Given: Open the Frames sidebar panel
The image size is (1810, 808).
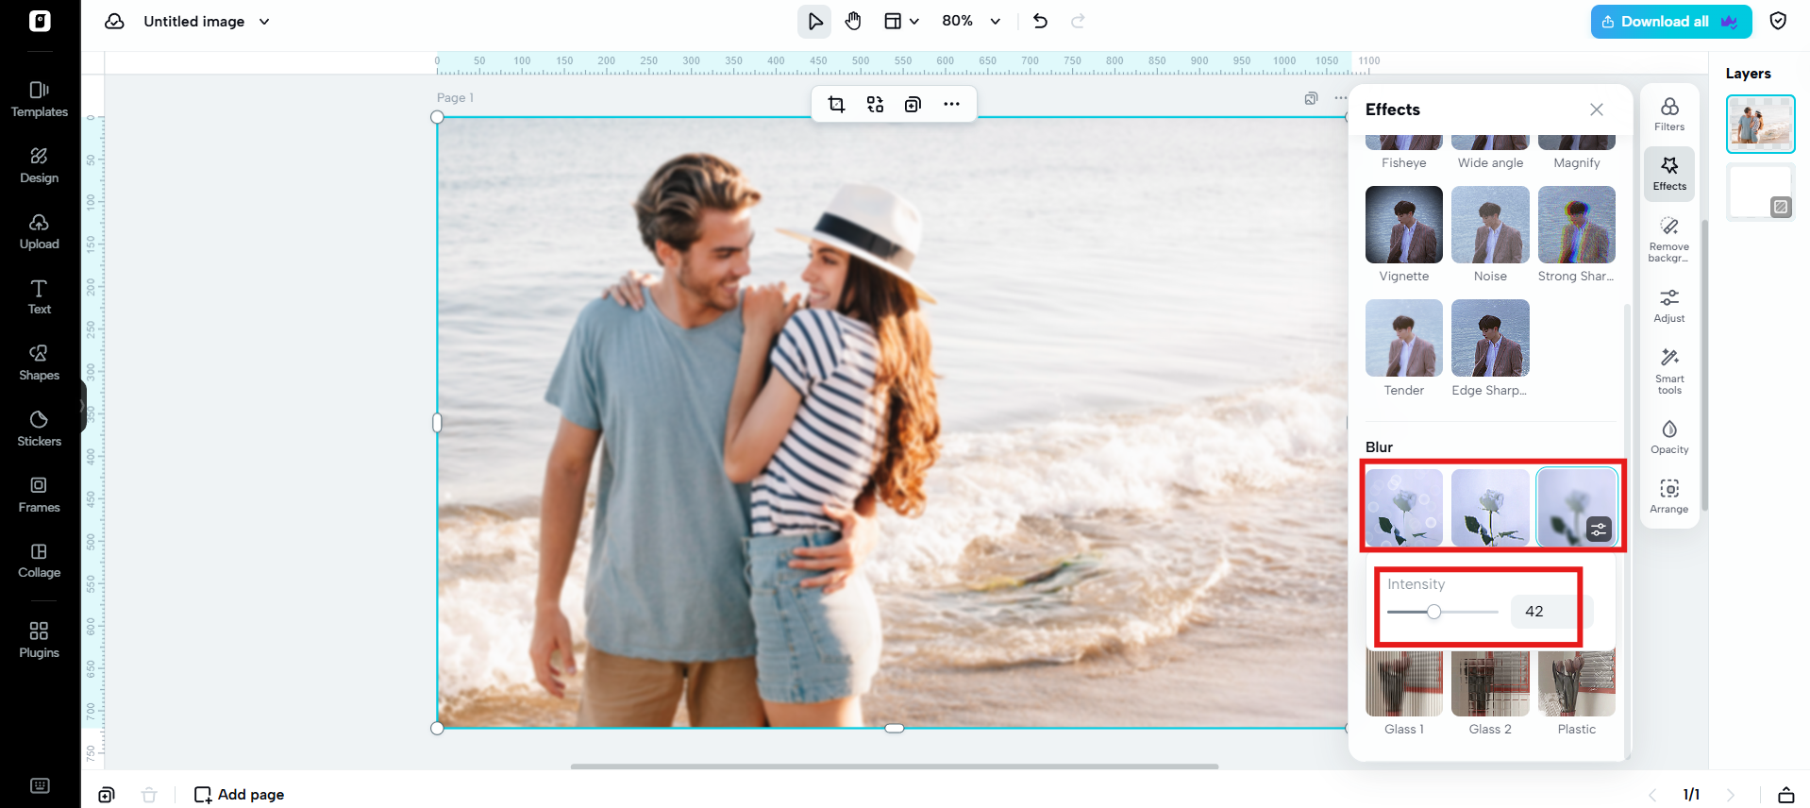Looking at the screenshot, I should tap(40, 495).
